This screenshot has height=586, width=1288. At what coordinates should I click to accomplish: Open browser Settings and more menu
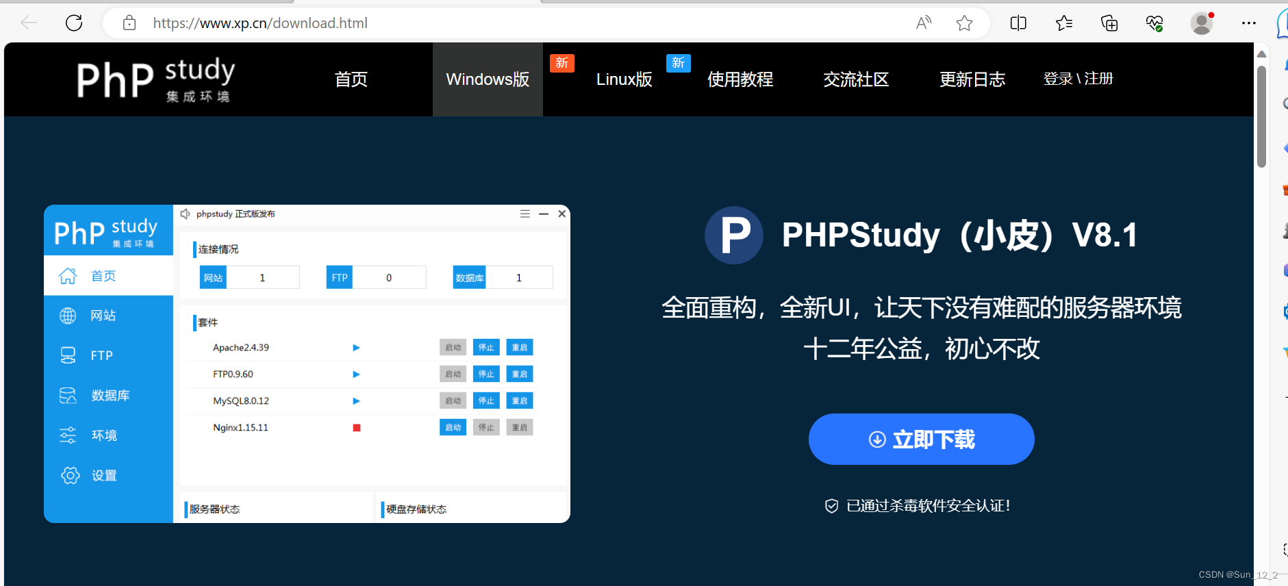click(x=1249, y=23)
